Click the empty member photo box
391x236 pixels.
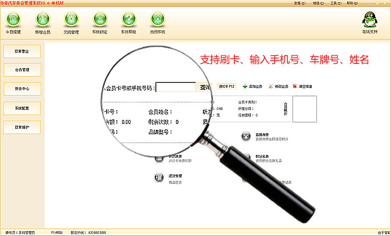[x=304, y=109]
